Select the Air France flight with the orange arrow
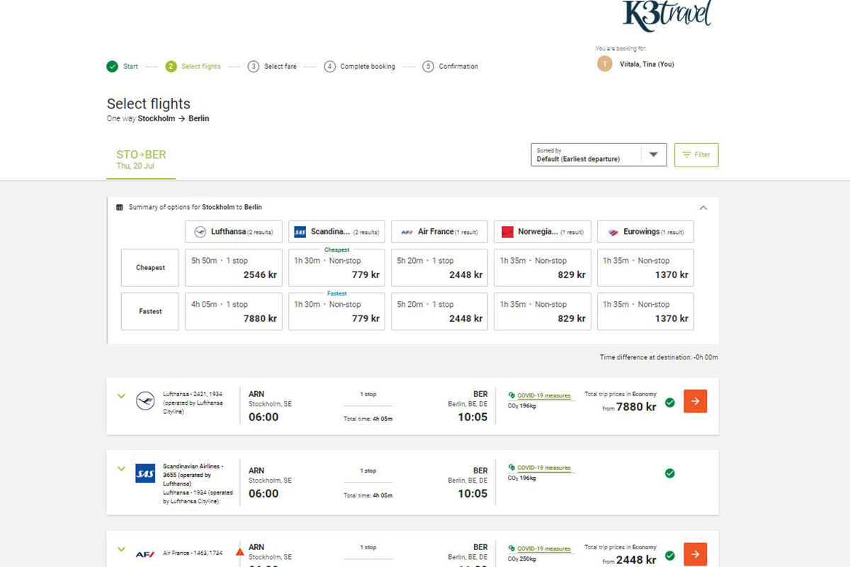This screenshot has width=850, height=567. tap(695, 554)
